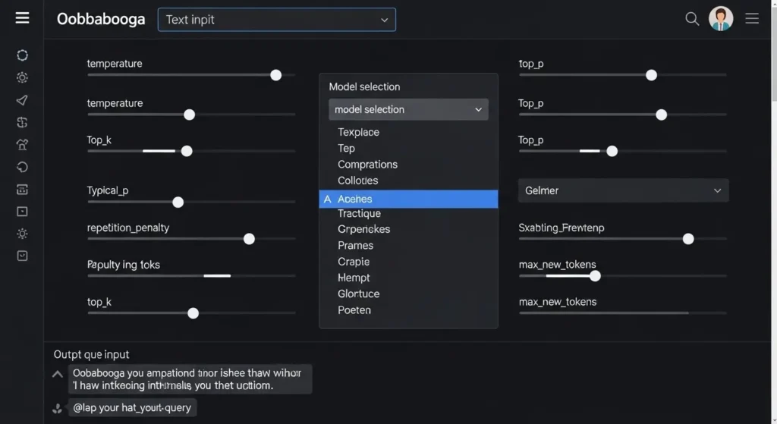Click the circular undo arrow sidebar icon
777x424 pixels.
pos(22,167)
